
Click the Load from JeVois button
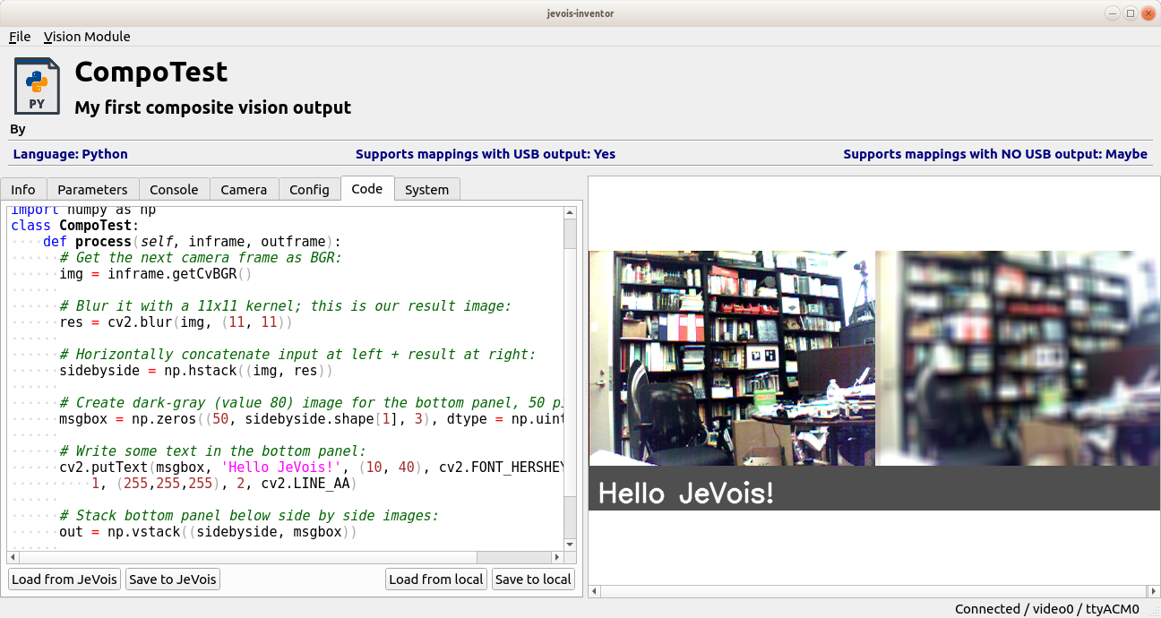click(64, 579)
